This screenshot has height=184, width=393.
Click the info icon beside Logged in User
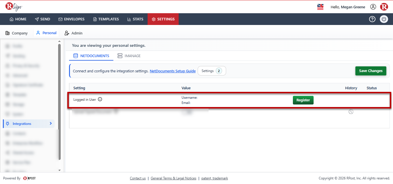point(100,99)
